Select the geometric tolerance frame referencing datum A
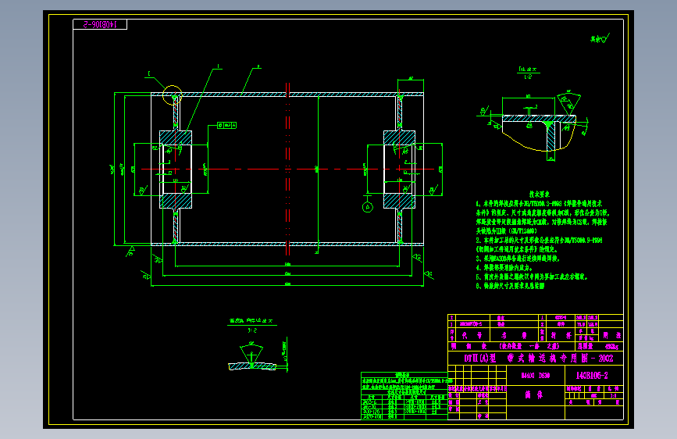677x439 pixels. tap(226, 125)
